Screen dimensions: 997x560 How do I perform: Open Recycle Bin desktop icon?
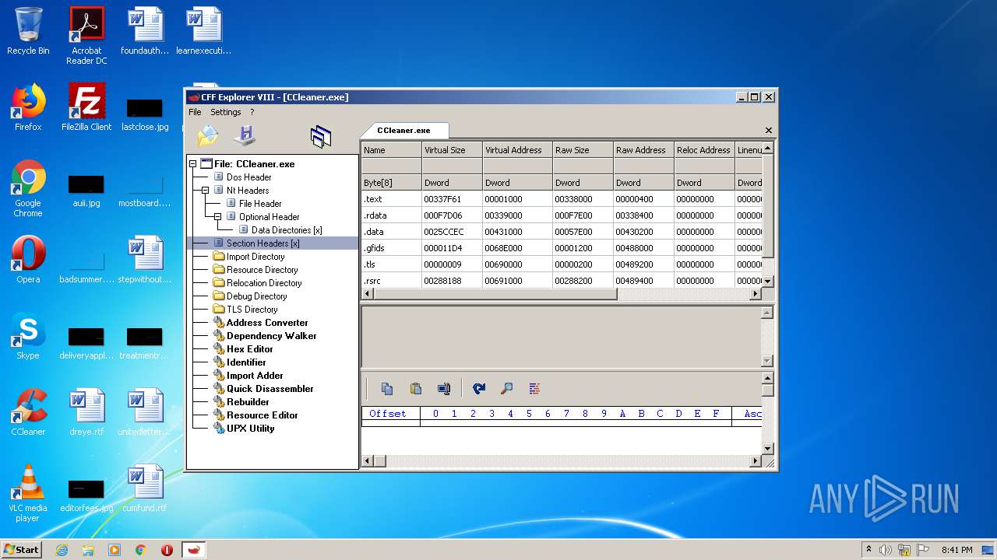tap(28, 31)
